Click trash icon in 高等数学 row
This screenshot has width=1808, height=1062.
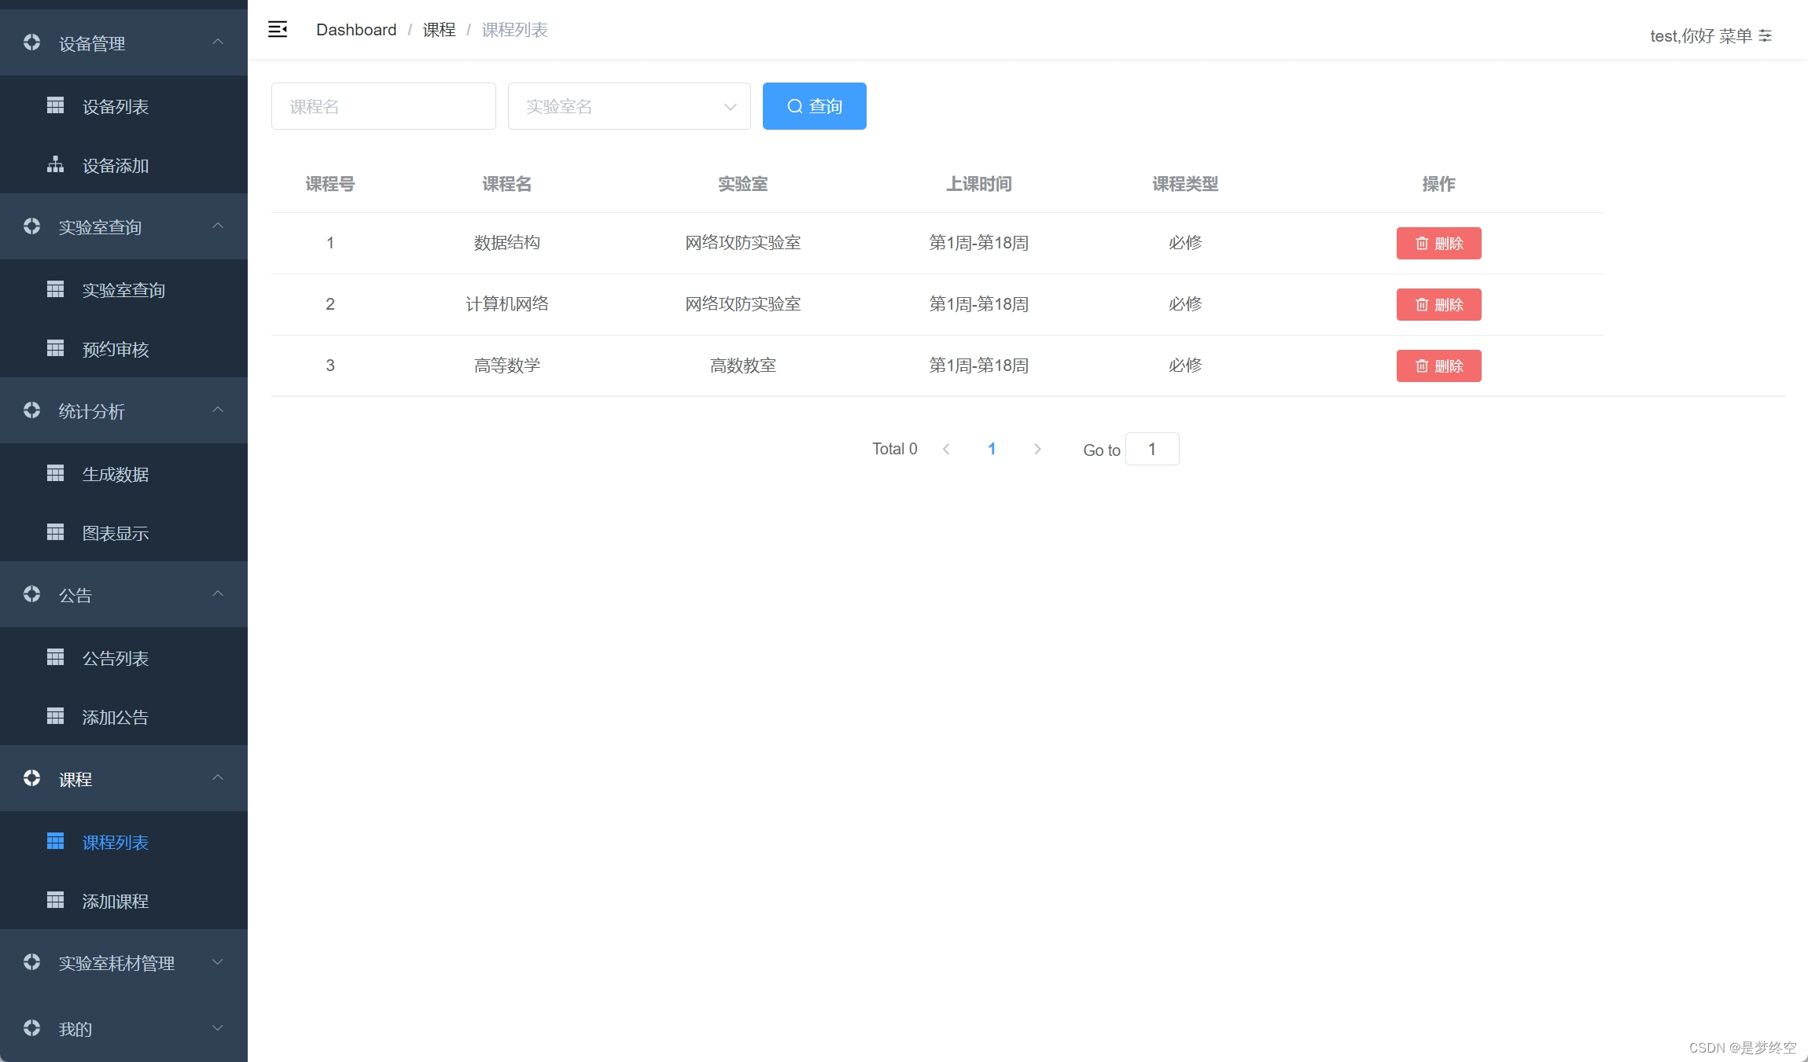(x=1422, y=366)
